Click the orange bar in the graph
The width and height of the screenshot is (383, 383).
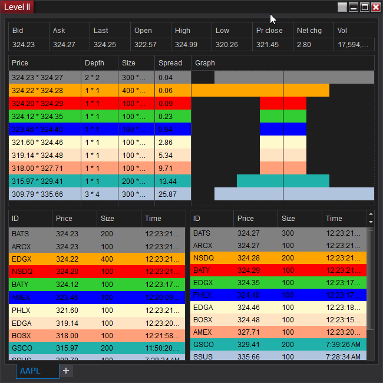click(x=260, y=90)
